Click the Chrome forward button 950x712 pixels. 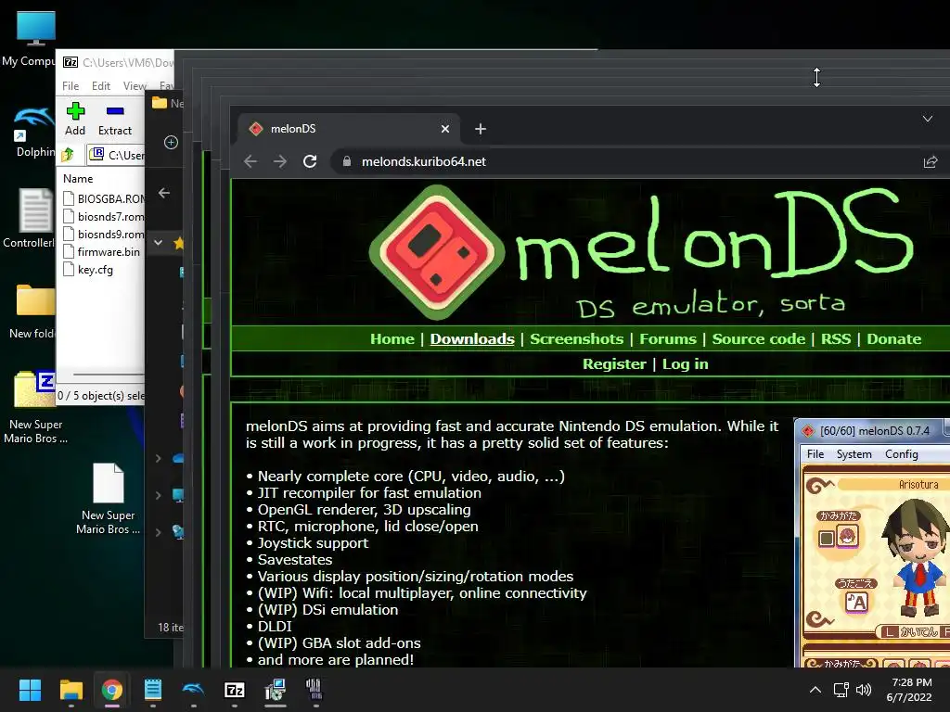click(x=279, y=161)
